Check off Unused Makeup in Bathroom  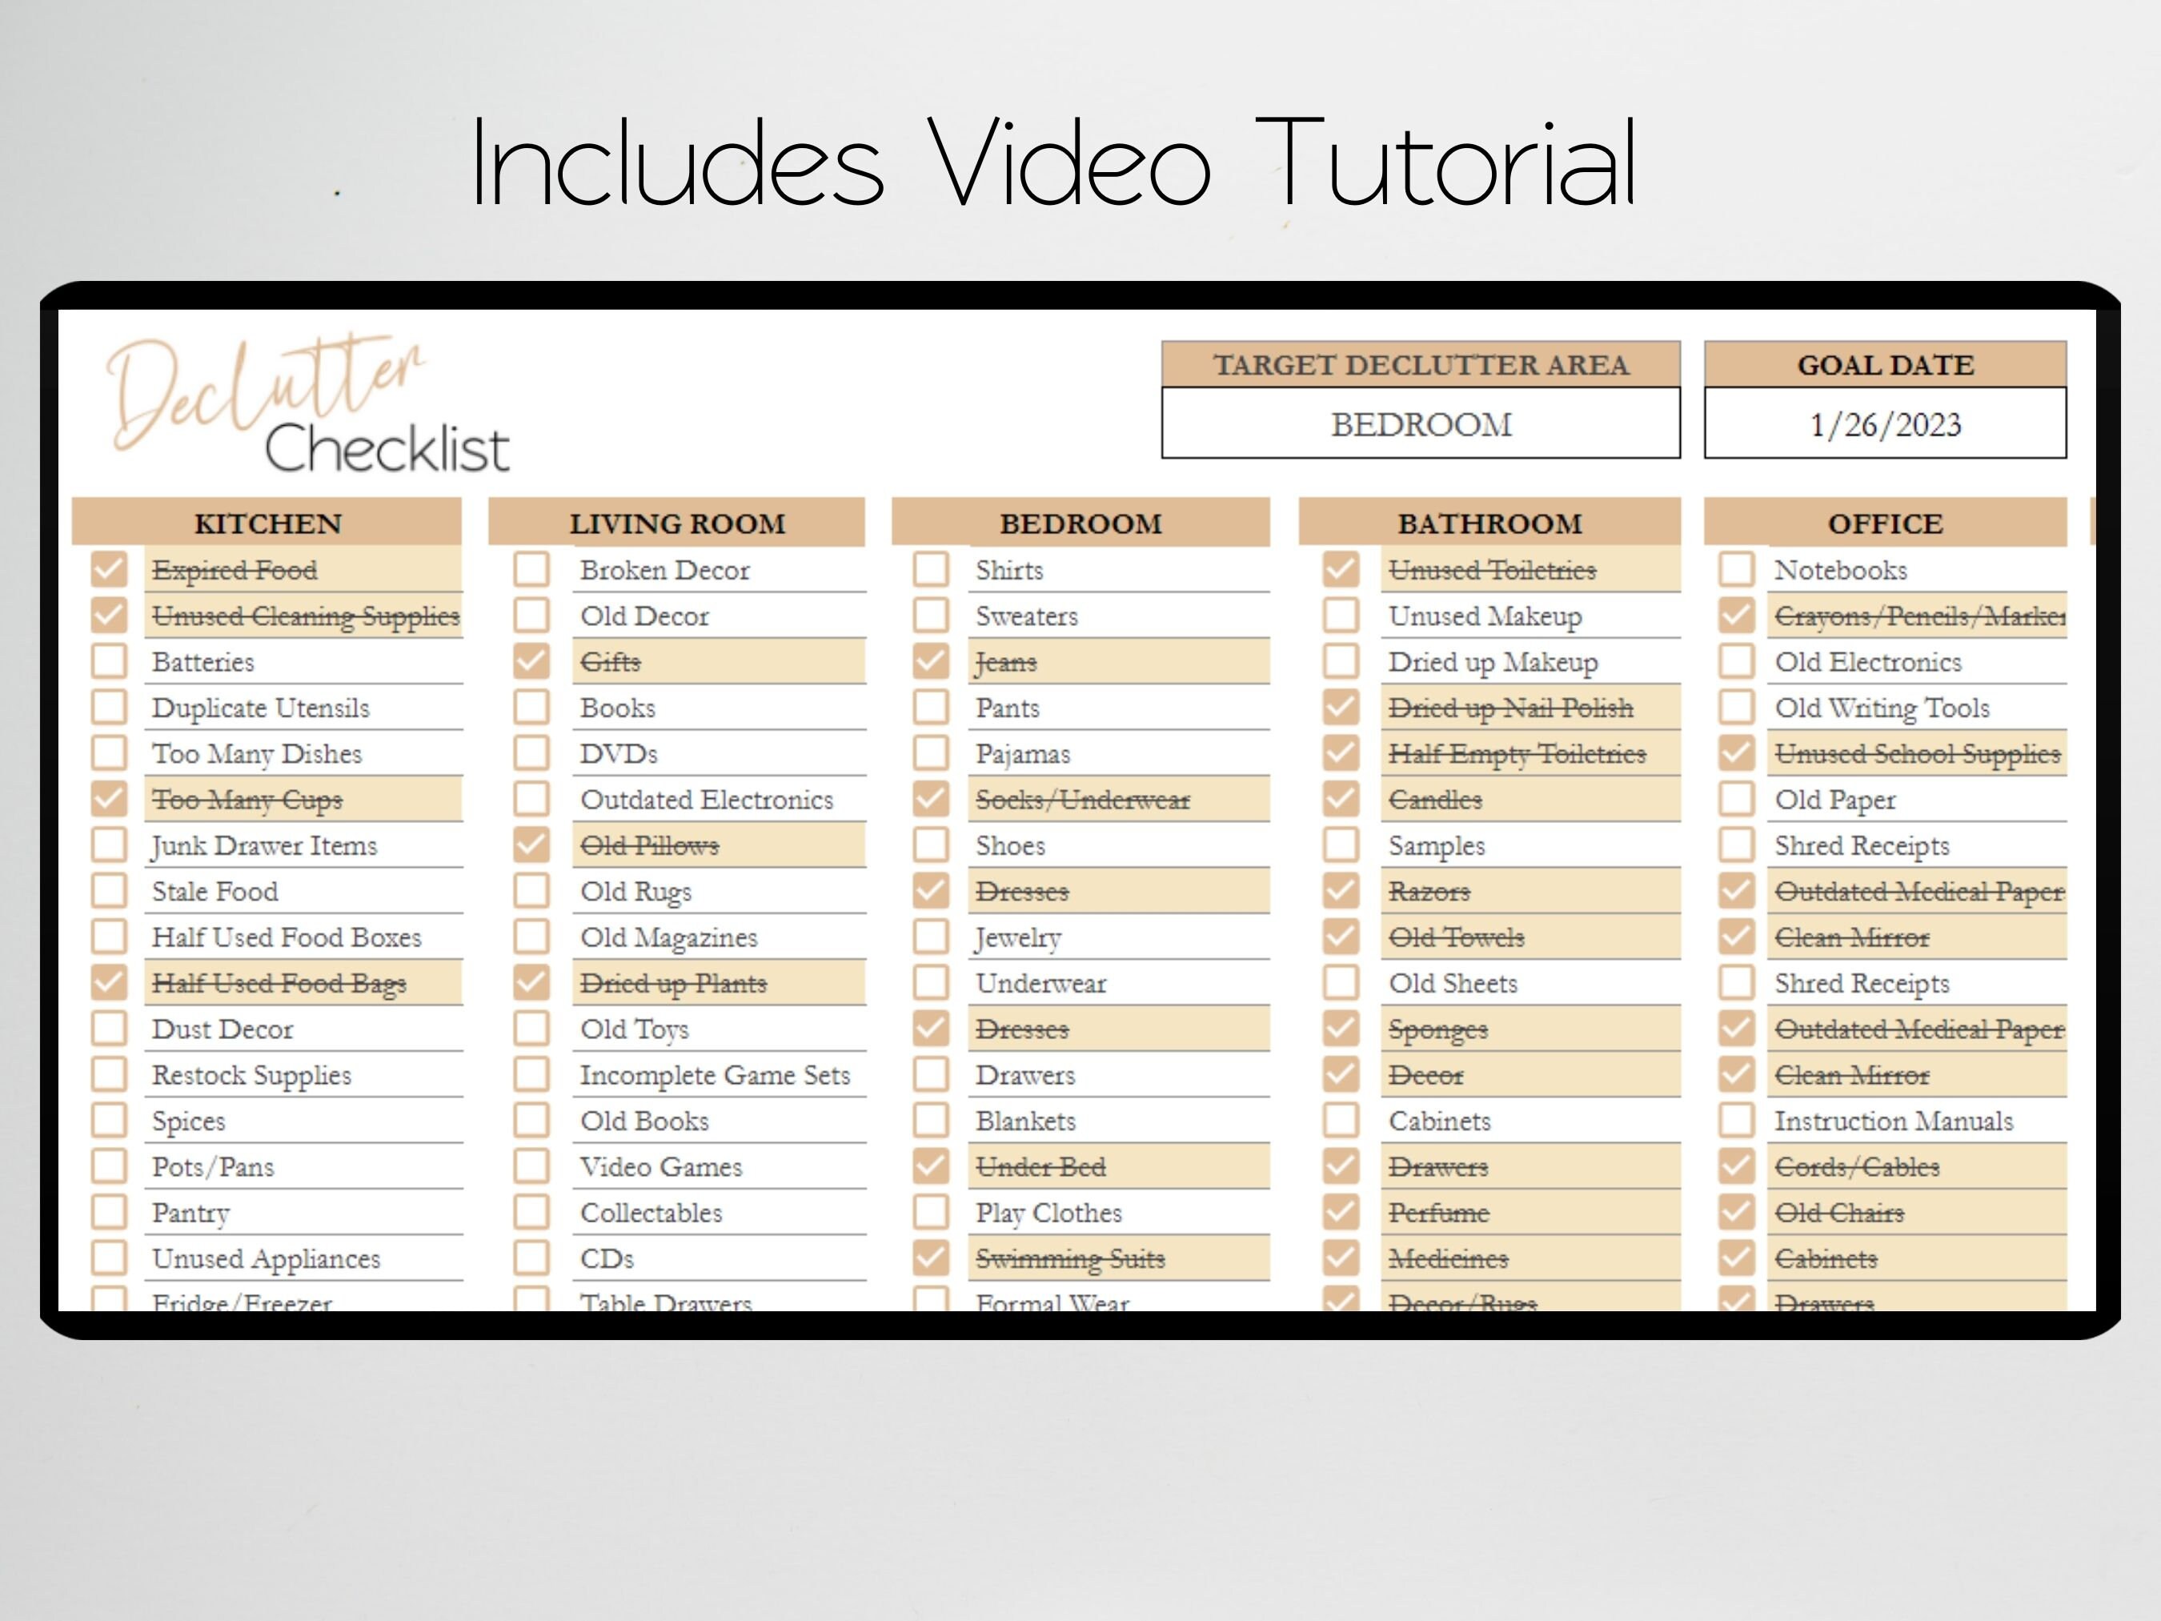coord(1341,616)
